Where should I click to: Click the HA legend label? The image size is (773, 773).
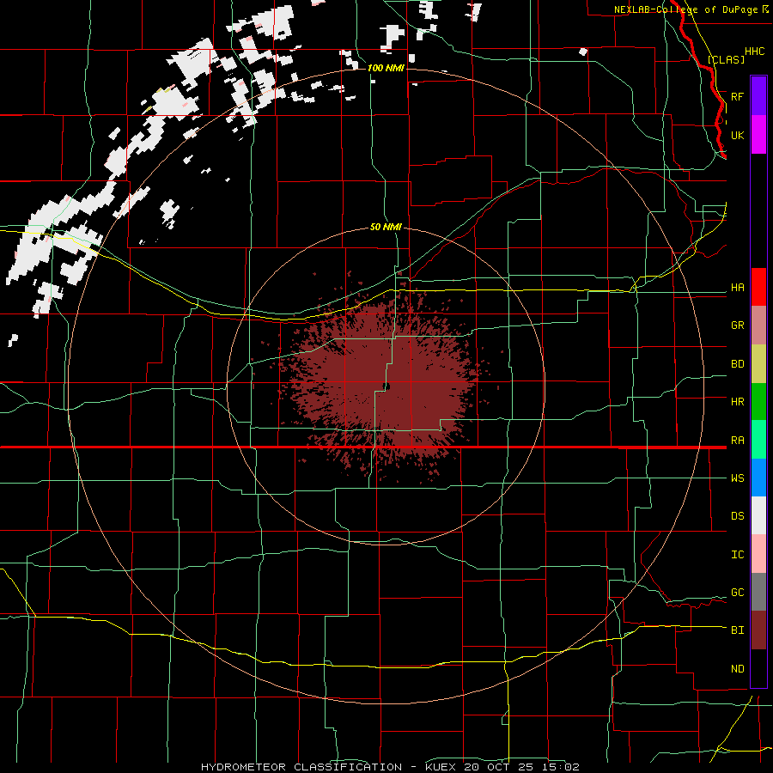click(x=737, y=288)
